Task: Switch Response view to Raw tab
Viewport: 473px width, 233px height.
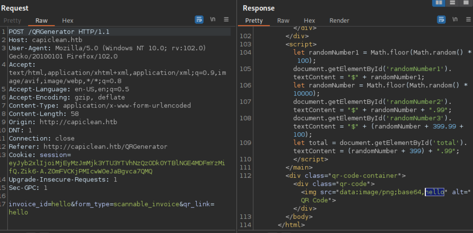Action: point(283,20)
